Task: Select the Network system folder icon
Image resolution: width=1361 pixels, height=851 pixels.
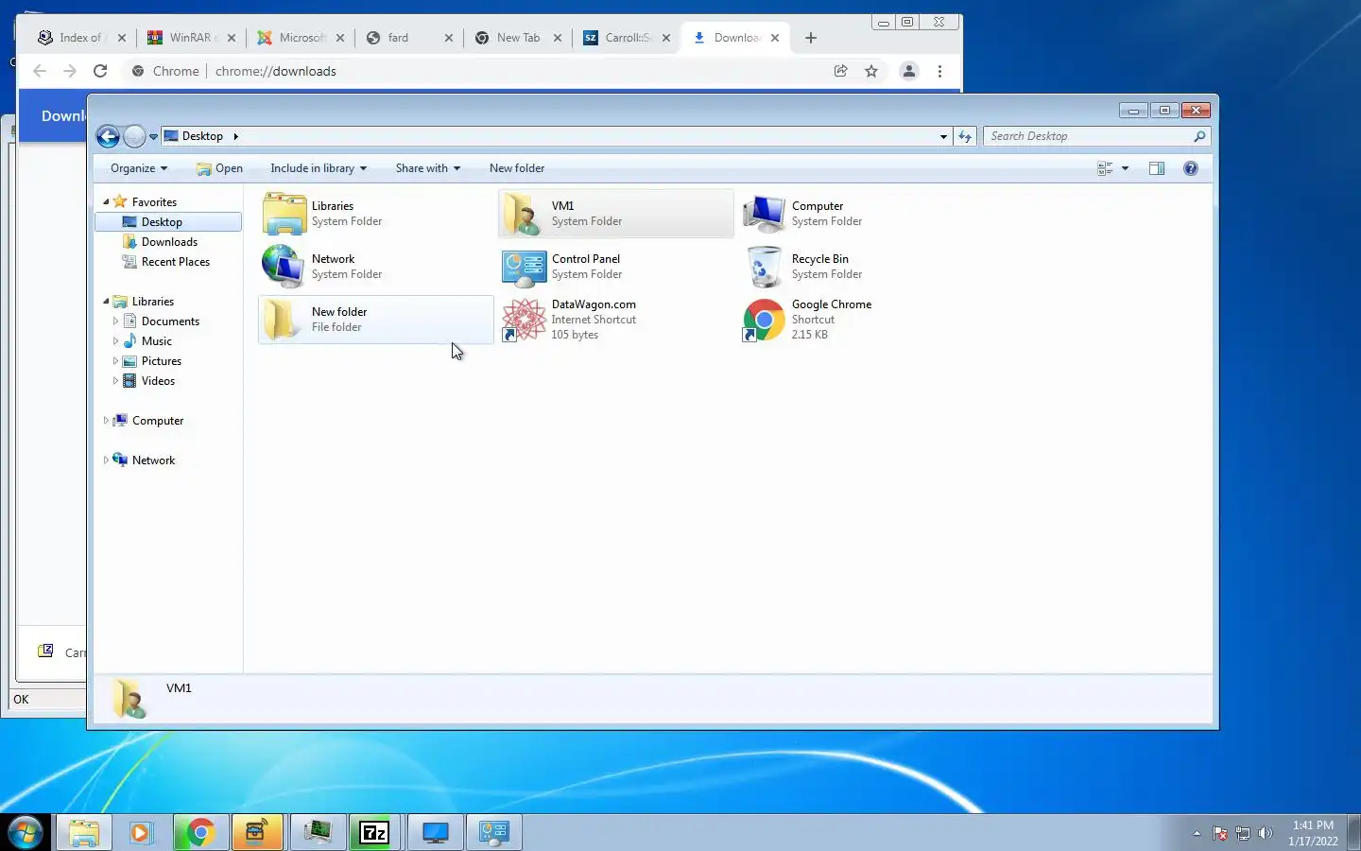Action: pyautogui.click(x=284, y=267)
